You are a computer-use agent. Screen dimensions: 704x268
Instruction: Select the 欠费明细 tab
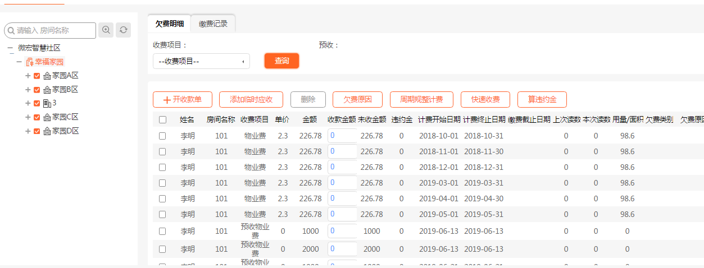(169, 24)
